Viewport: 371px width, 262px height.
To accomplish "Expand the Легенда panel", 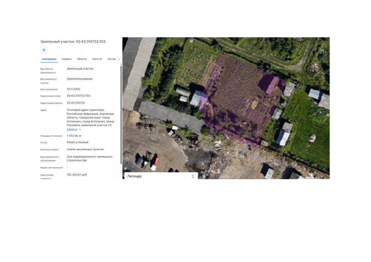I will click(161, 176).
